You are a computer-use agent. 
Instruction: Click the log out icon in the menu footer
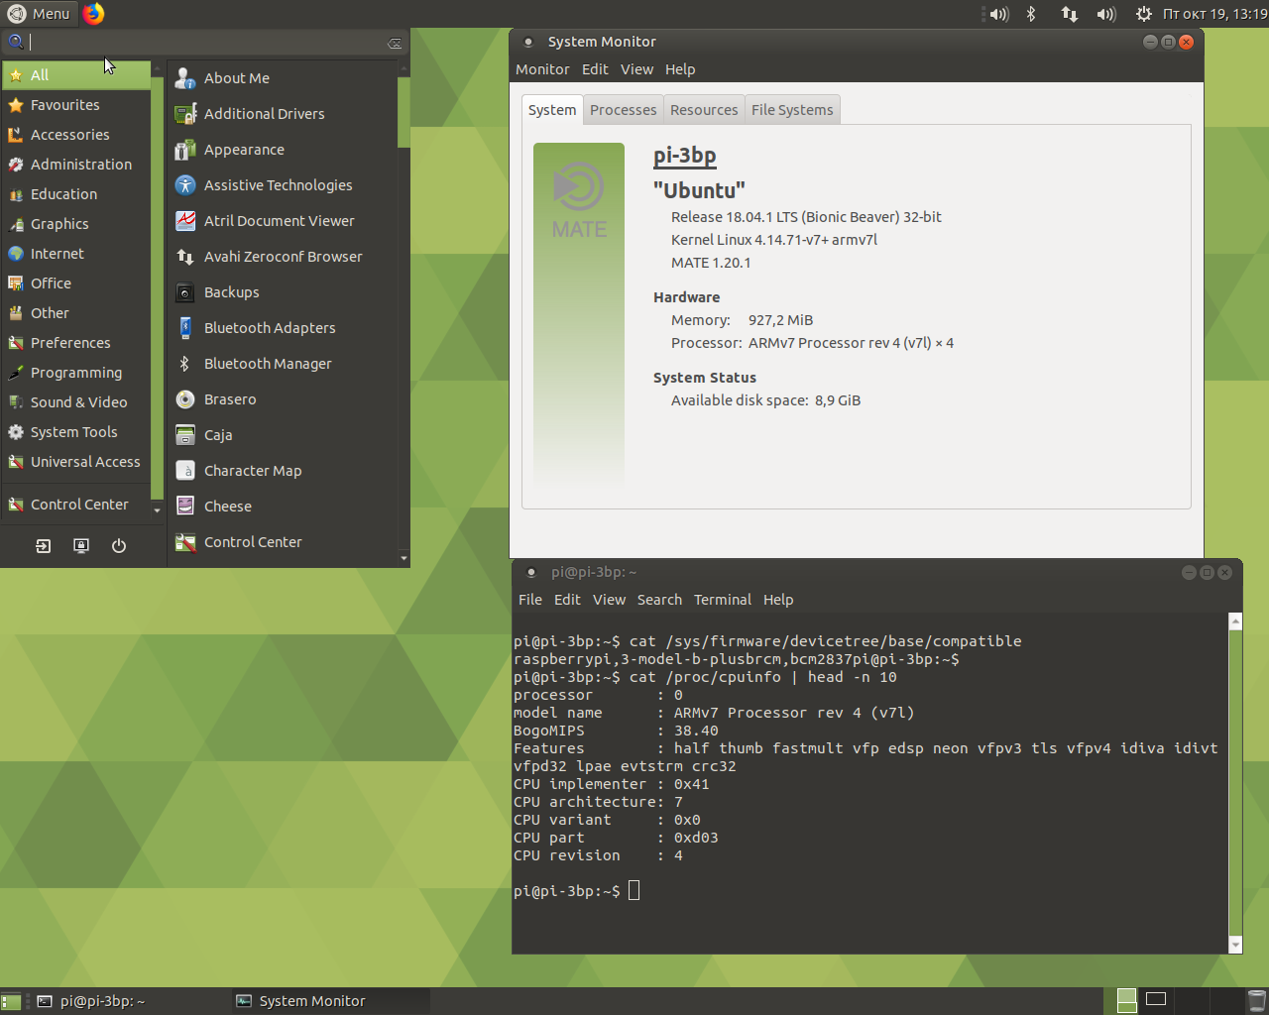(x=43, y=546)
